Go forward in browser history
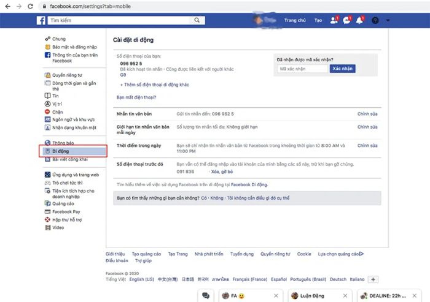 tap(19, 6)
